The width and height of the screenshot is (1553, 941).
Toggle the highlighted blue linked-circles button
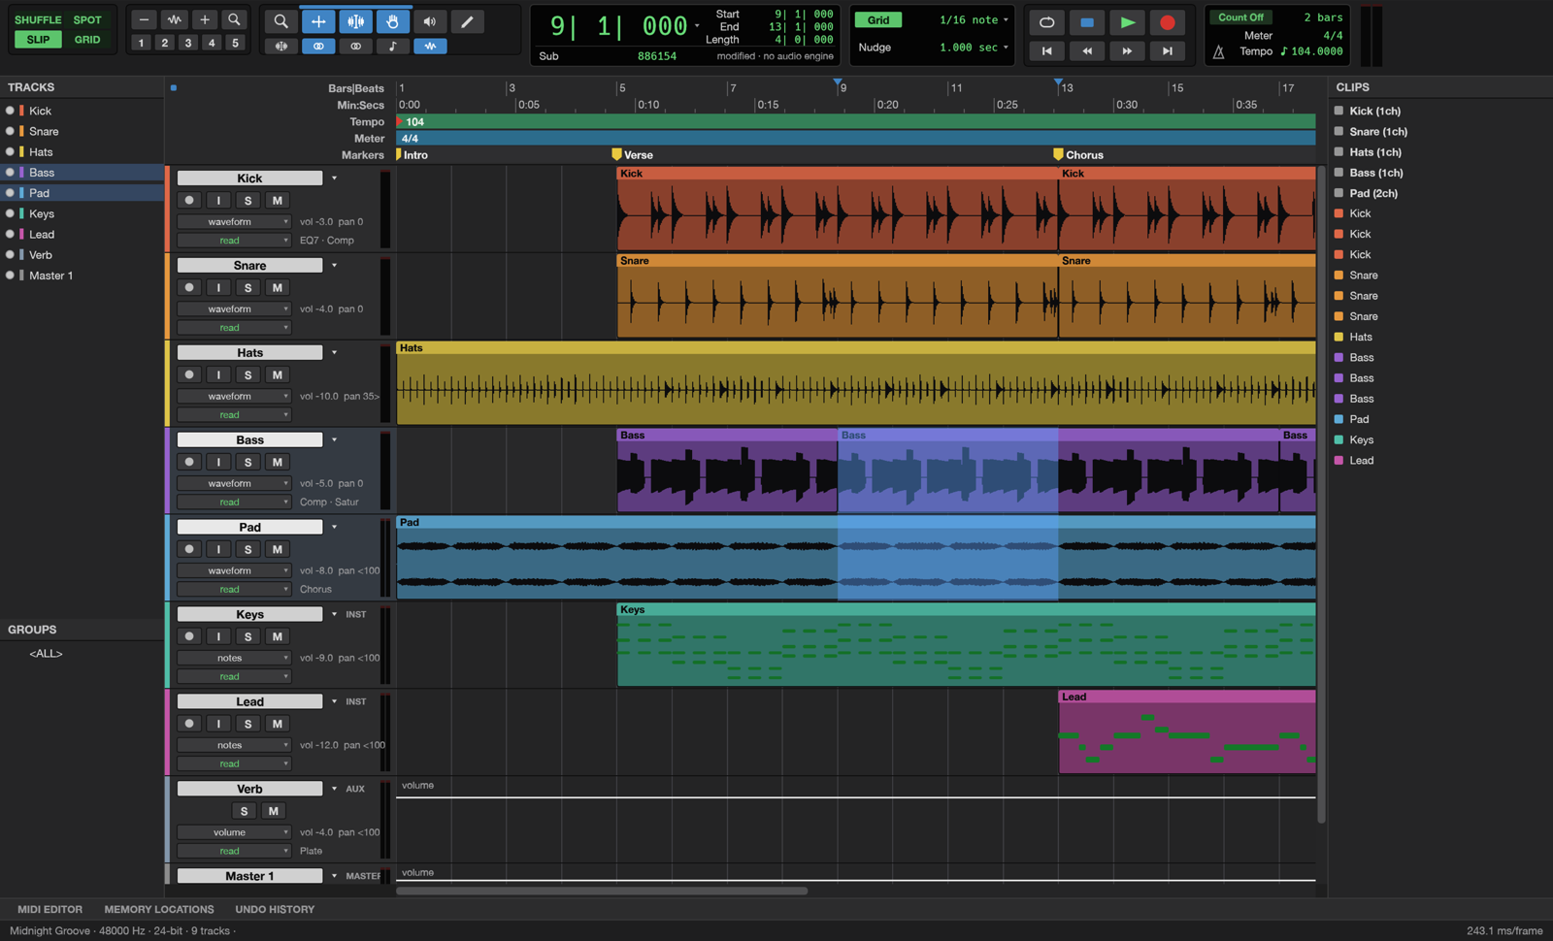coord(318,46)
